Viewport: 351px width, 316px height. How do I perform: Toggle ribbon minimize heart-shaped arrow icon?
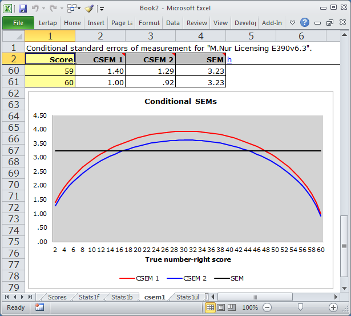point(292,23)
